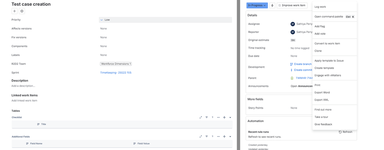Open the filter for Additional Fields table
Screen dimensions: 384x150
click(x=206, y=137)
